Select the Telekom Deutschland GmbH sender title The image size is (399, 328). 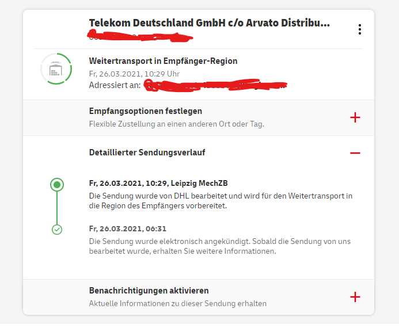pos(210,23)
